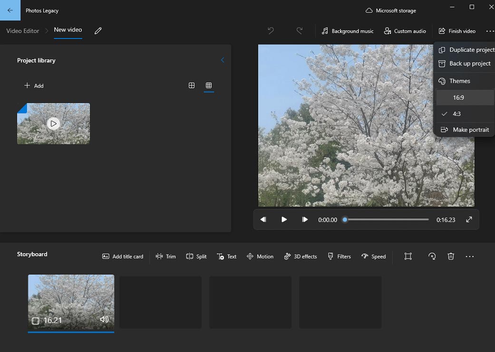Image resolution: width=495 pixels, height=352 pixels.
Task: Rotate the clip icon
Action: (x=432, y=257)
